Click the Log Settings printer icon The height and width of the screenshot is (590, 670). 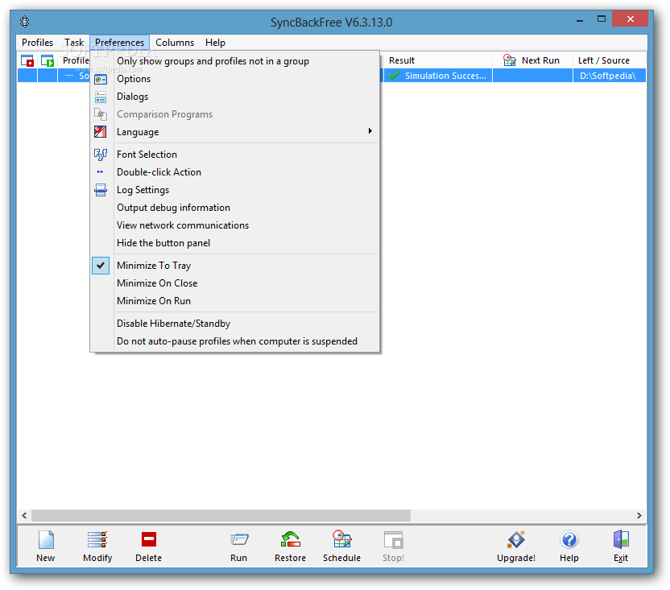tap(101, 190)
